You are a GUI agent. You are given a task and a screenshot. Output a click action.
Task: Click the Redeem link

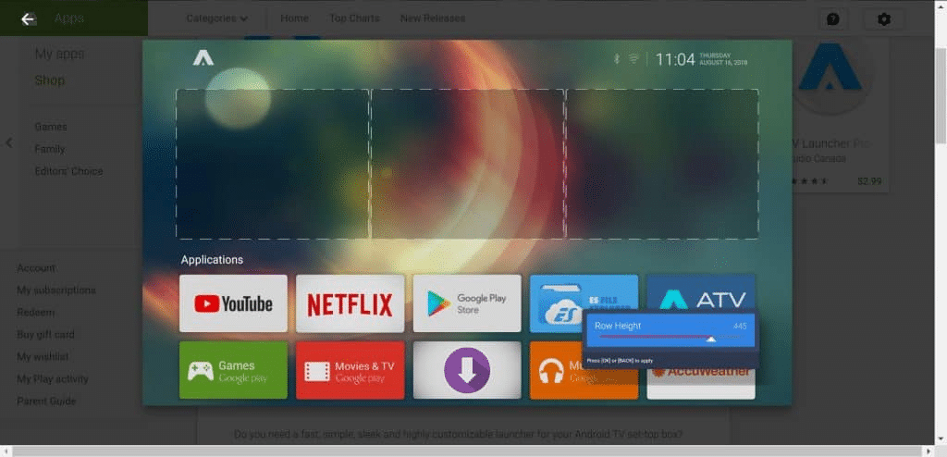point(35,312)
